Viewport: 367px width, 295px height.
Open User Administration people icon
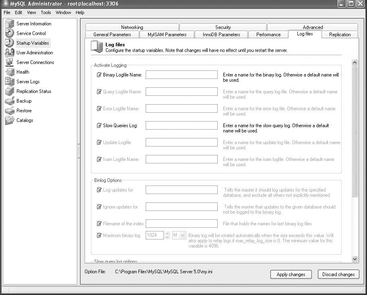(x=10, y=53)
